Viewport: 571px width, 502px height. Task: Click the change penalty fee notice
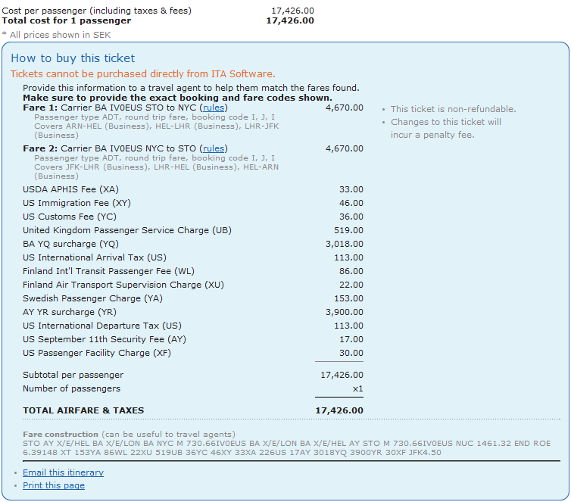tap(445, 128)
